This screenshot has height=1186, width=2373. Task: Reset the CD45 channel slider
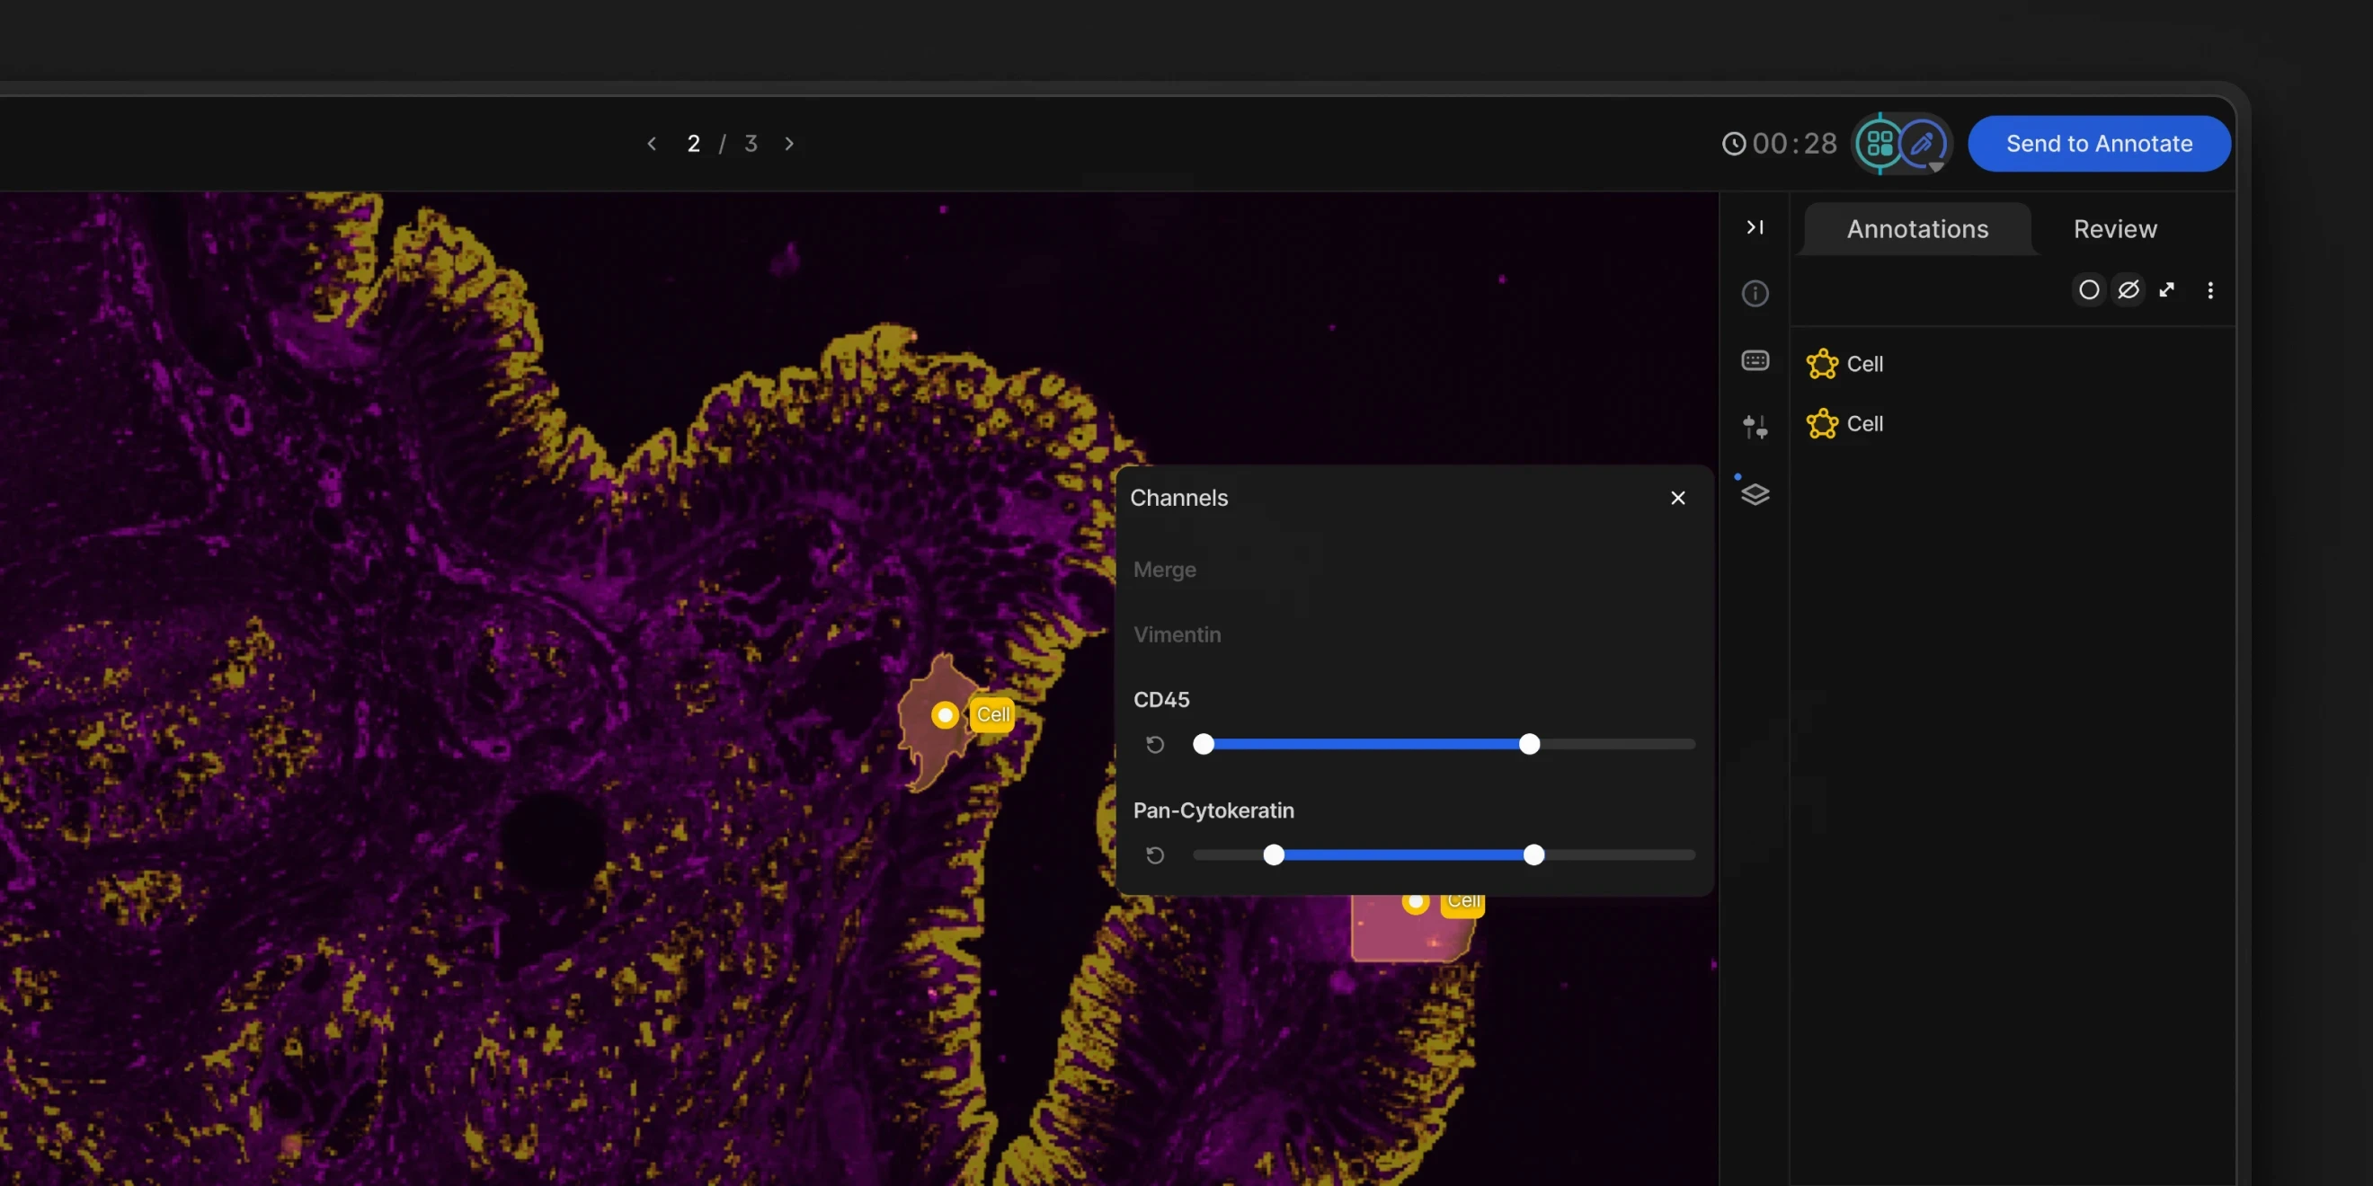tap(1155, 744)
